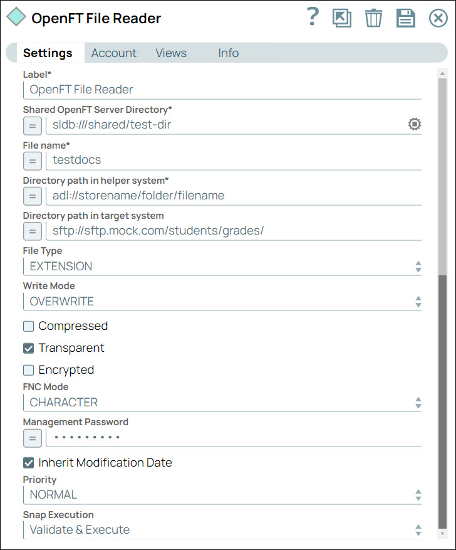Save the snap settings with the disk icon

click(x=405, y=18)
